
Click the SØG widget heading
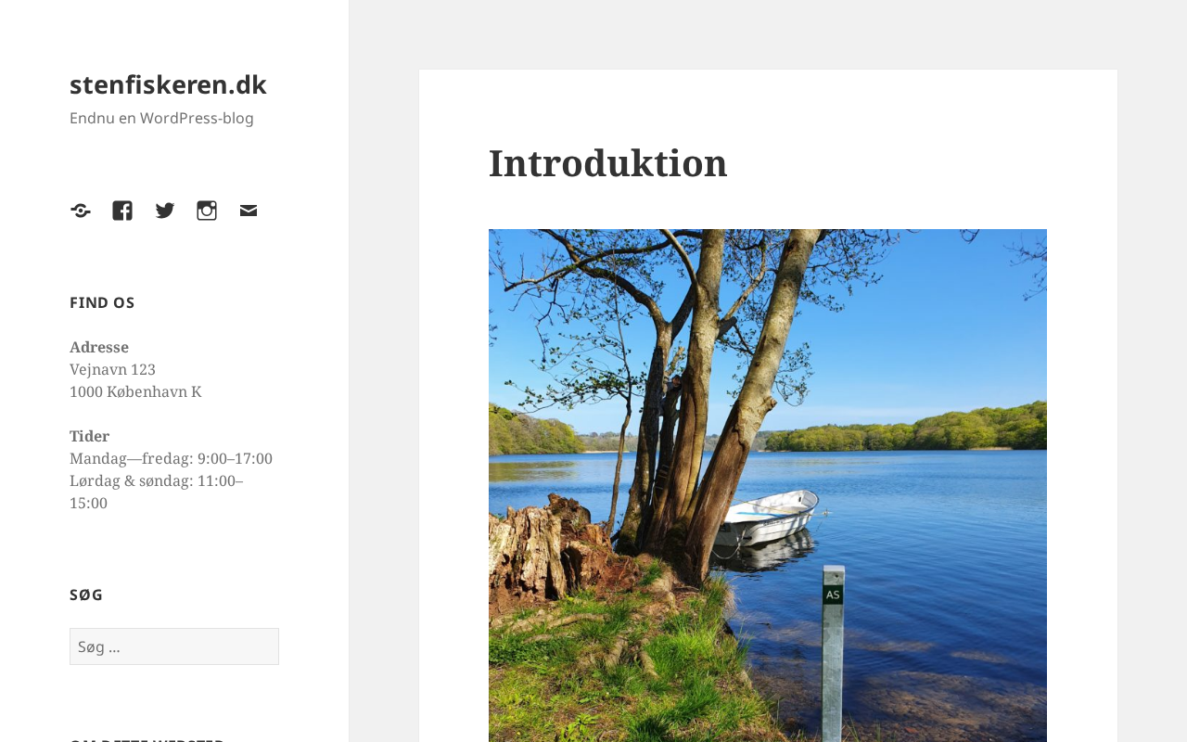[x=86, y=595]
